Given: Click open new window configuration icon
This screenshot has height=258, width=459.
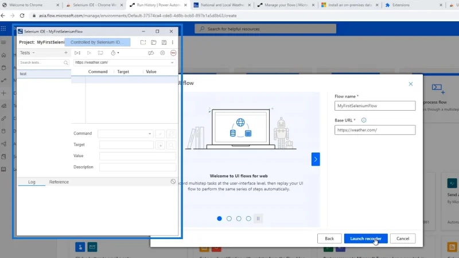Looking at the screenshot, I should (171, 134).
